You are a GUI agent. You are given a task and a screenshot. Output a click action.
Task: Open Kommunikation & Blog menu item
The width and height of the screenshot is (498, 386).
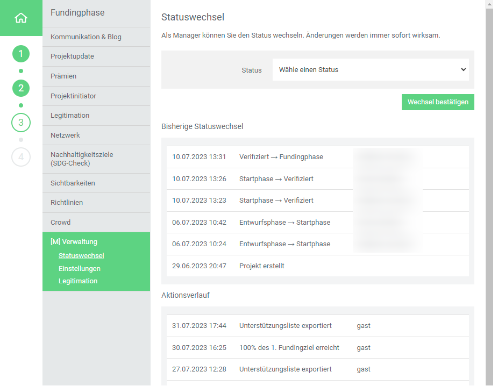86,37
